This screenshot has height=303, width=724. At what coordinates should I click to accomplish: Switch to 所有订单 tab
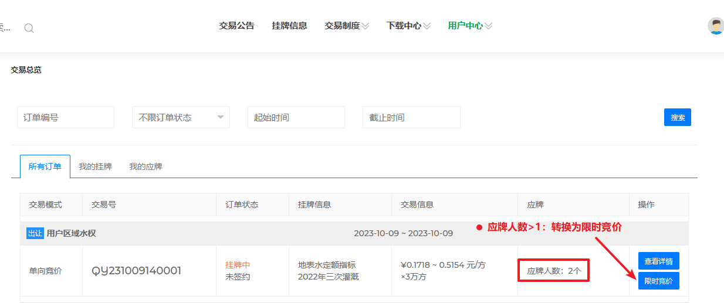(x=45, y=166)
